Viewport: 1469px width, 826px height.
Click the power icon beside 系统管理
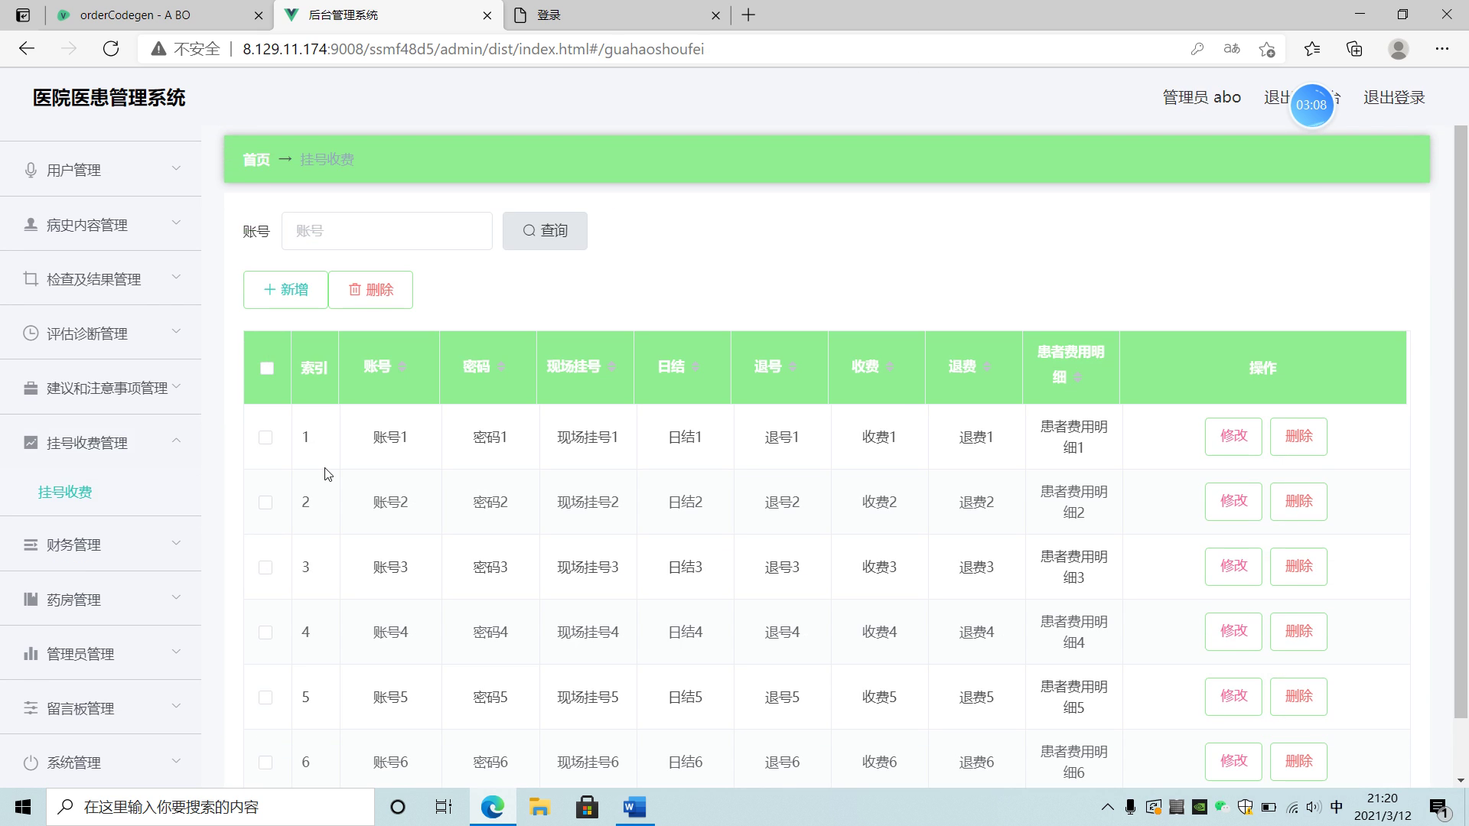(31, 763)
